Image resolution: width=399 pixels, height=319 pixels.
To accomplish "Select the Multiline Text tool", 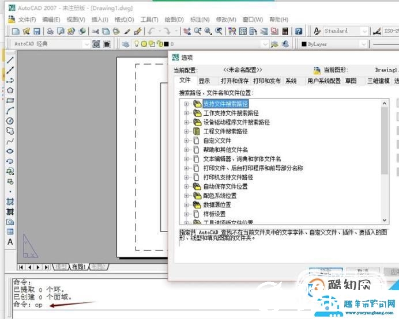I will (10, 242).
